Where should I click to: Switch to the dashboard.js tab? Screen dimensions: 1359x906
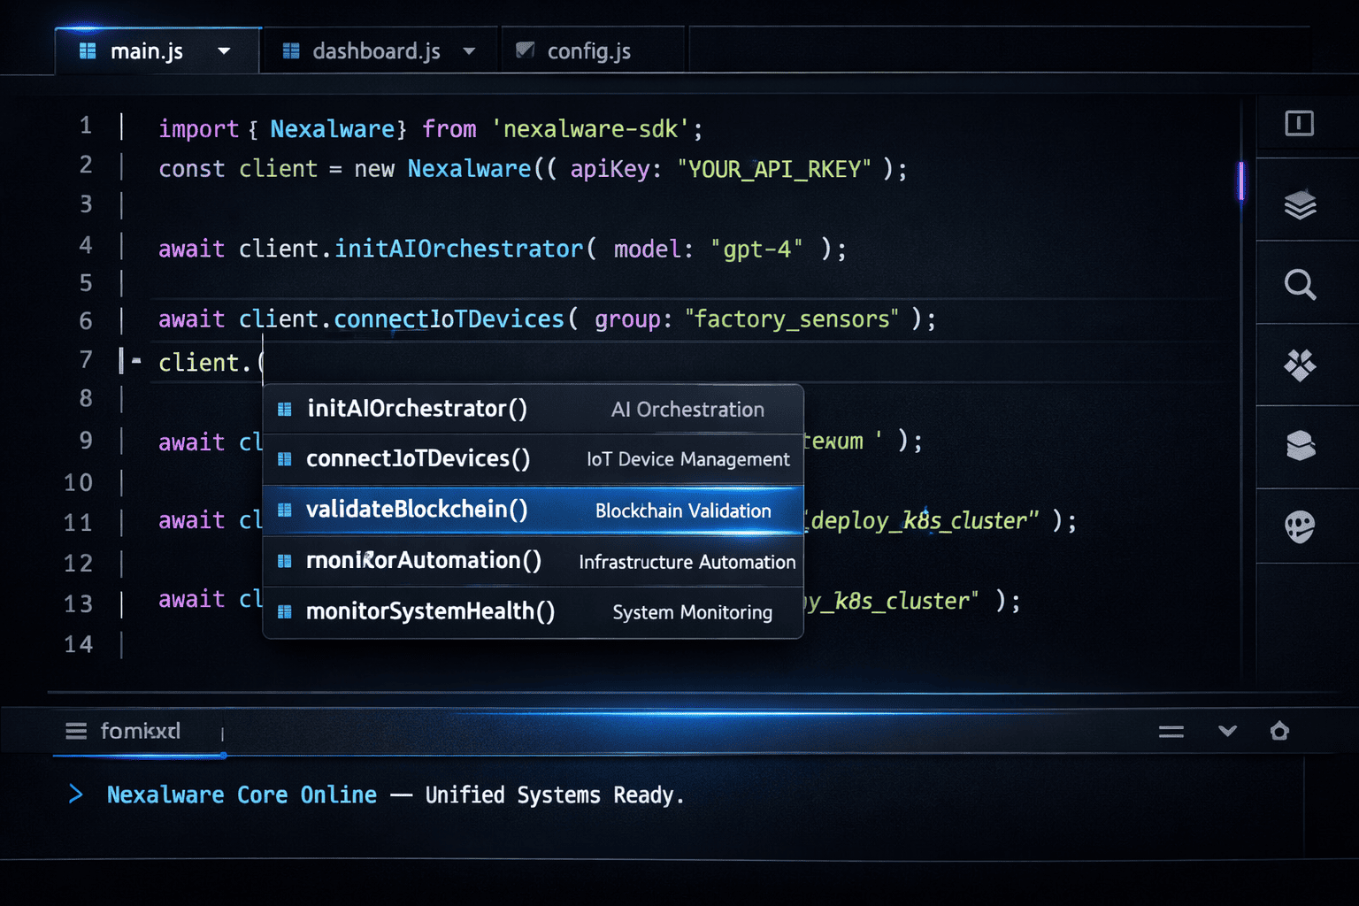tap(378, 50)
